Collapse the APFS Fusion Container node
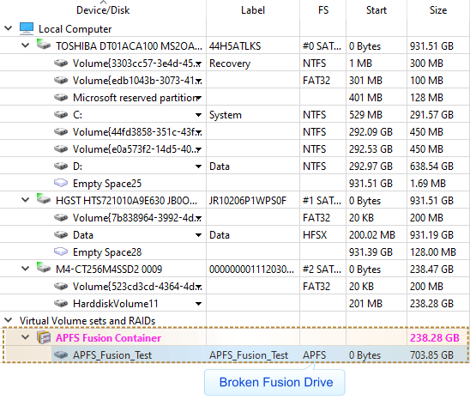This screenshot has width=470, height=418. [26, 337]
